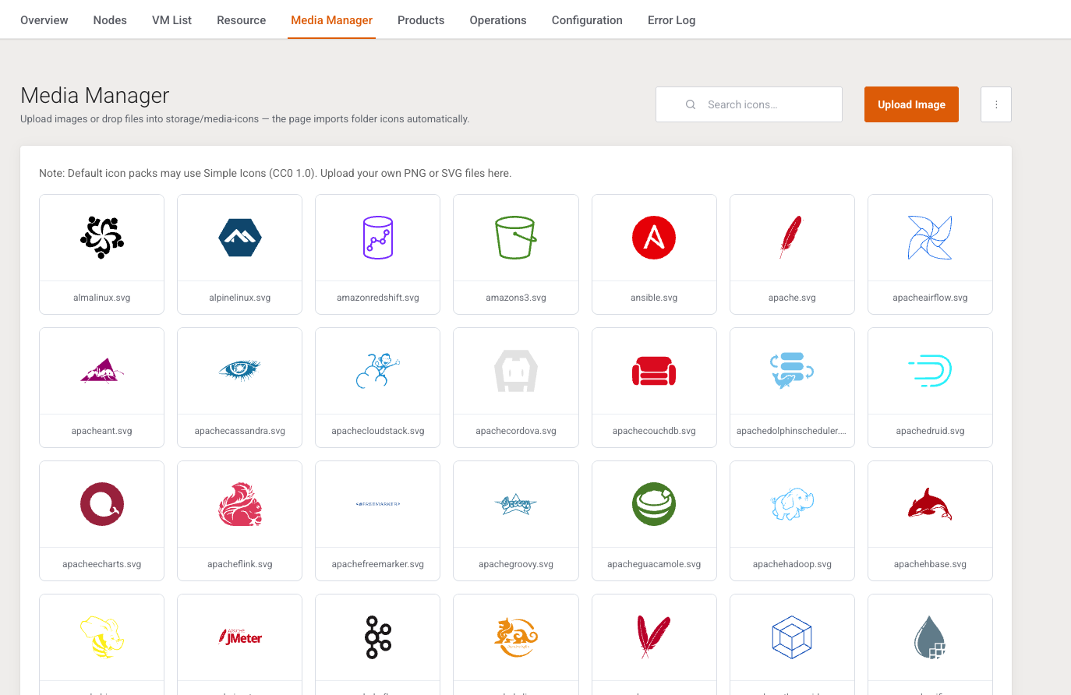
Task: Choose the Apache ECharts icon
Action: [102, 504]
